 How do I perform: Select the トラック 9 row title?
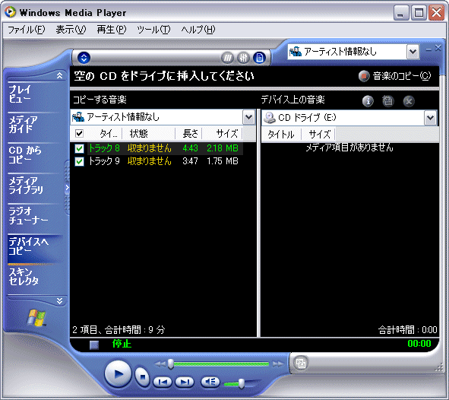click(x=104, y=161)
